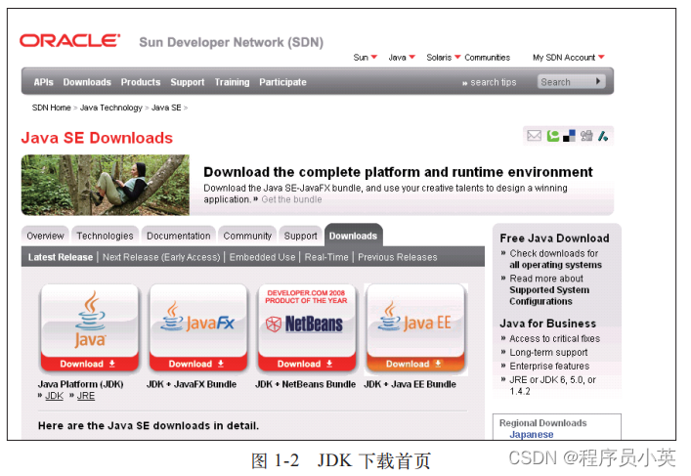Screen dimensions: 691x476
Task: Select the Real-Time sub-tab
Action: [x=326, y=257]
